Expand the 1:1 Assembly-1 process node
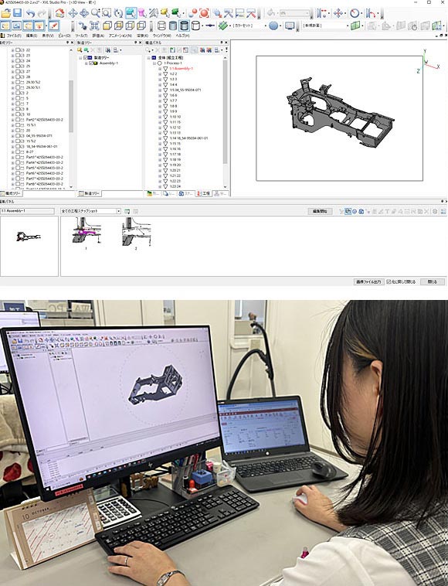 pos(160,69)
